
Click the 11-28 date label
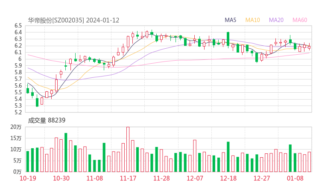(x=161, y=178)
